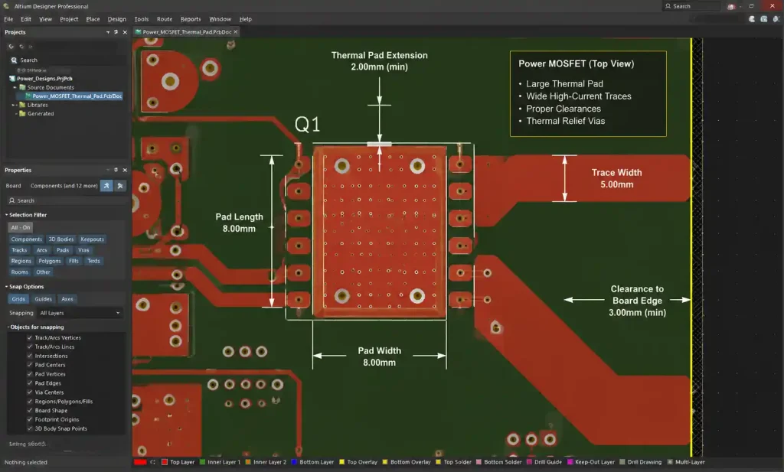The image size is (784, 472).
Task: Pin the Properties panel
Action: [116, 170]
